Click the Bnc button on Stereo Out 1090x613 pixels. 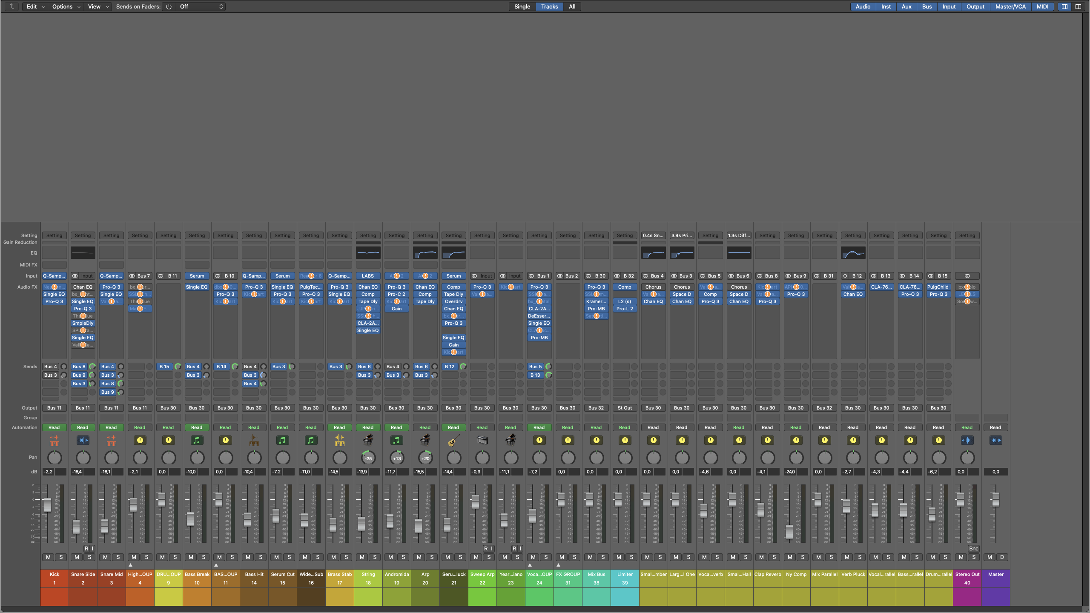(973, 549)
